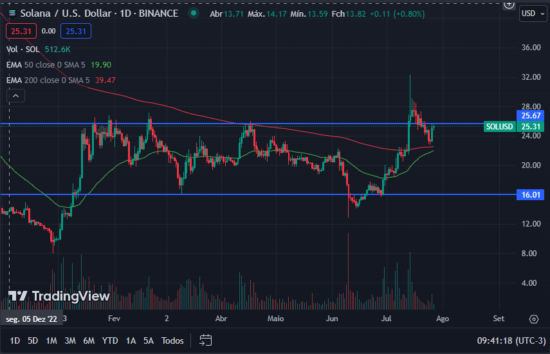Select the 5A time range

point(149,340)
